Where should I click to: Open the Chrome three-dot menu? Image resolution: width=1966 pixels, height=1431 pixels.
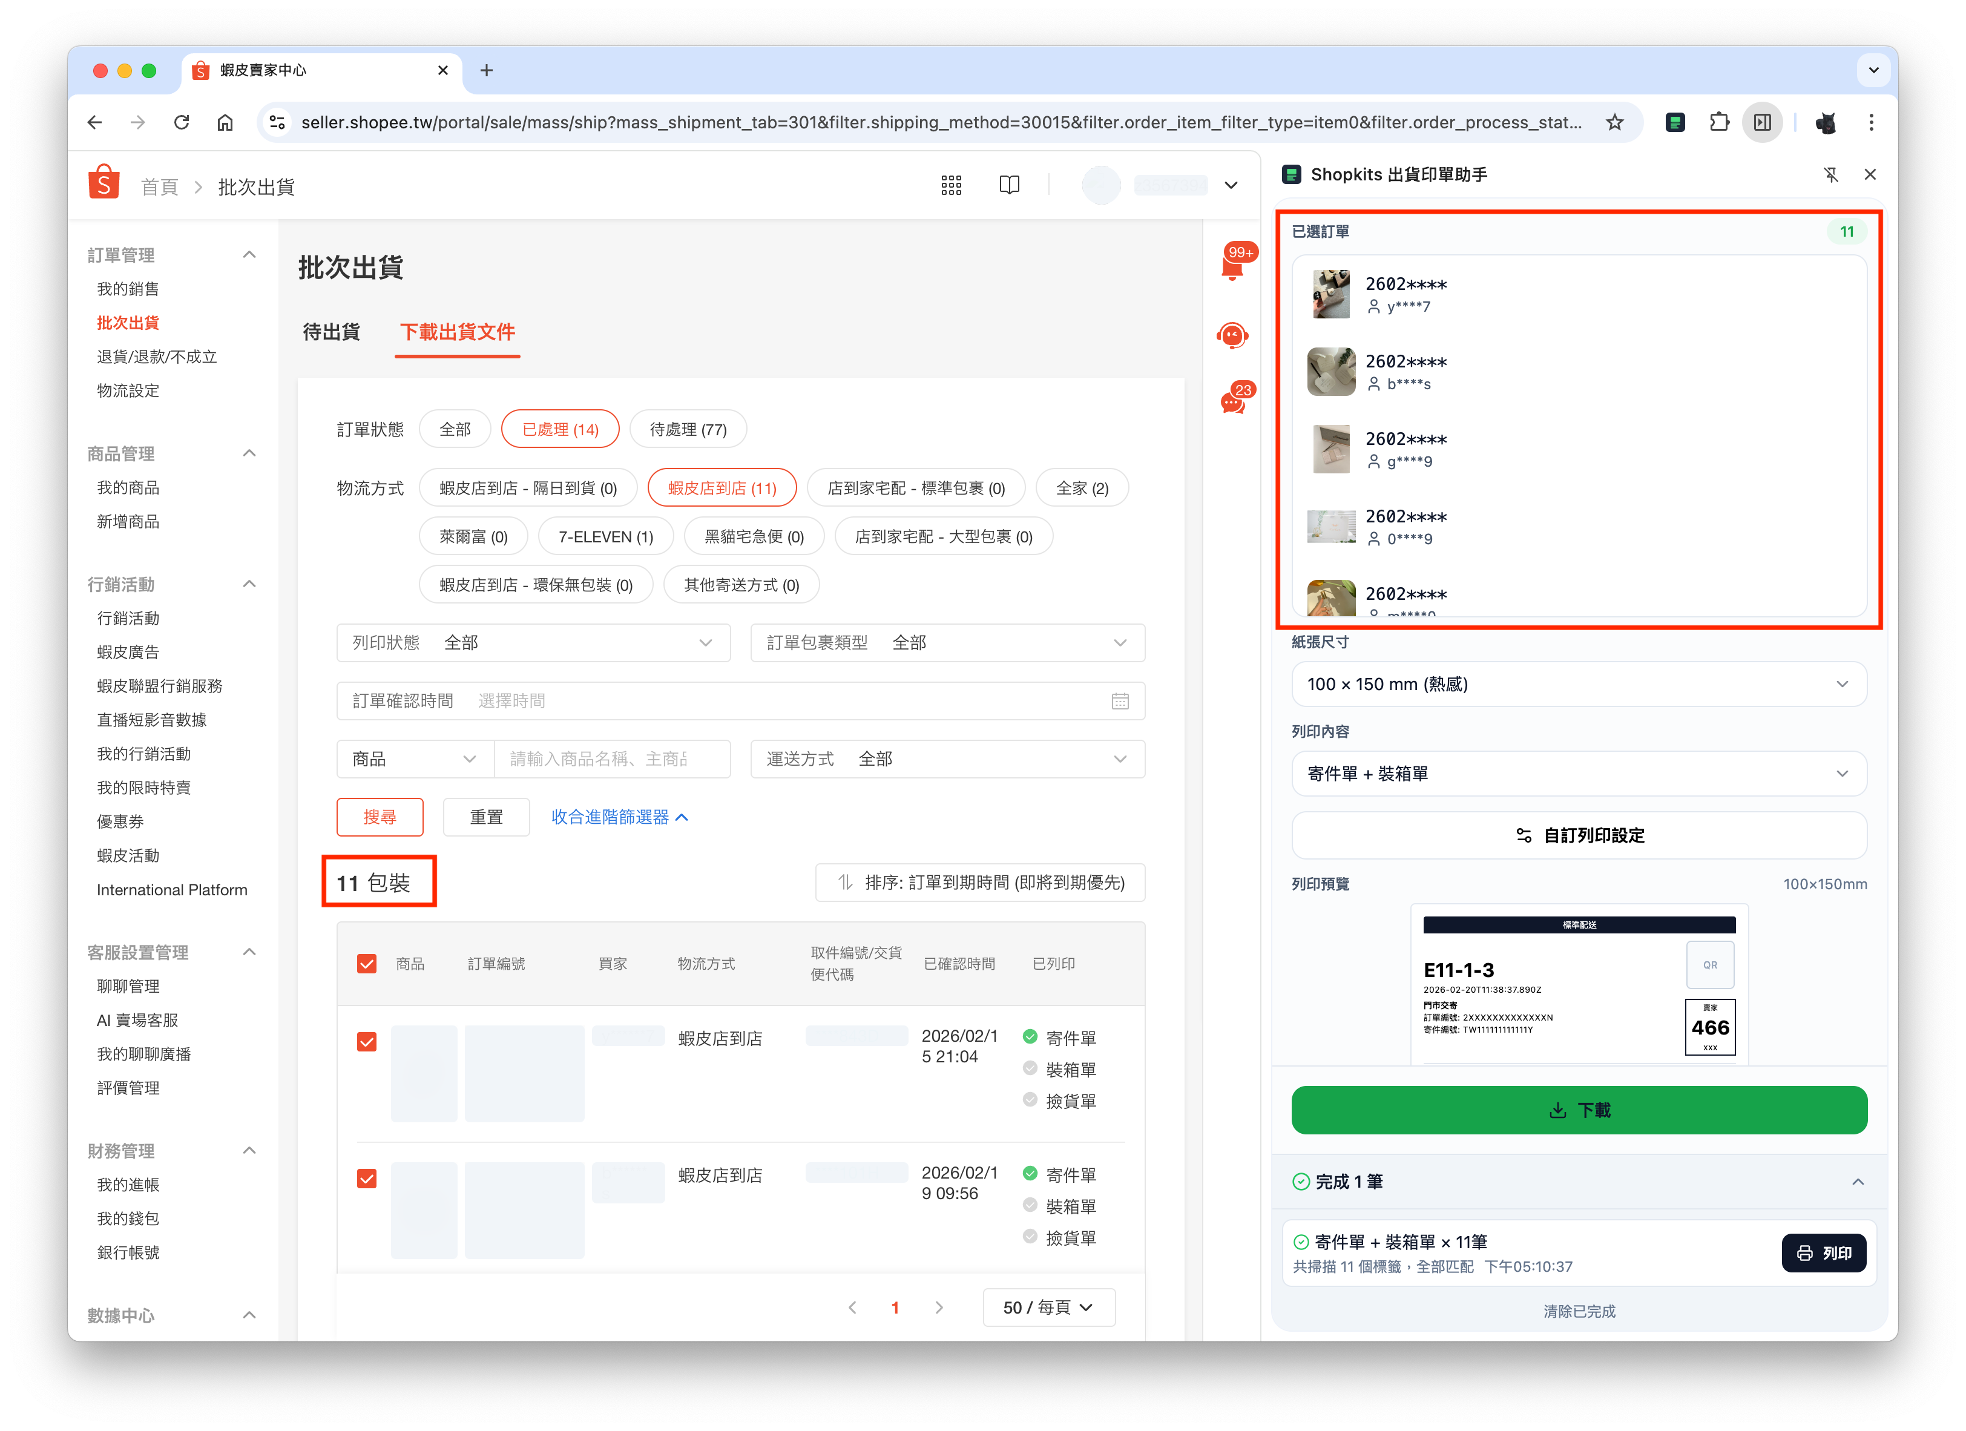pos(1872,122)
